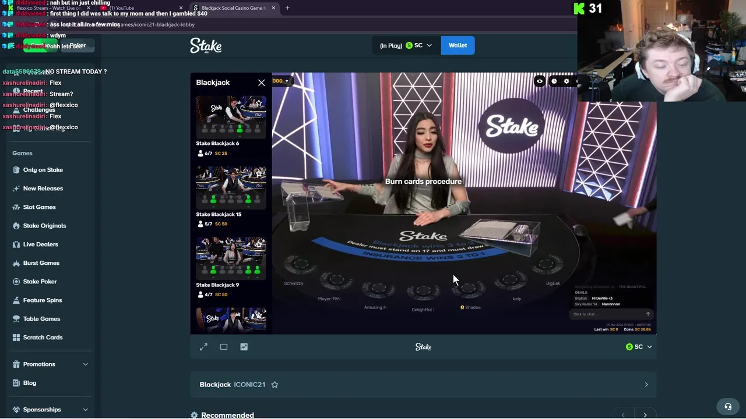Favorite Blackjack ICONIC21 with star icon
Image resolution: width=746 pixels, height=419 pixels.
pos(275,385)
